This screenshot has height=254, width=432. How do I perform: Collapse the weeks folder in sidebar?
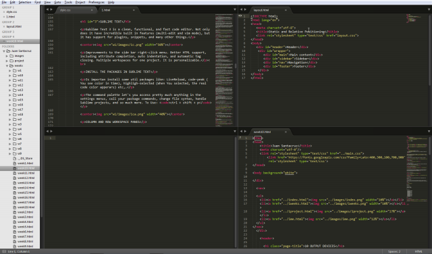7,66
